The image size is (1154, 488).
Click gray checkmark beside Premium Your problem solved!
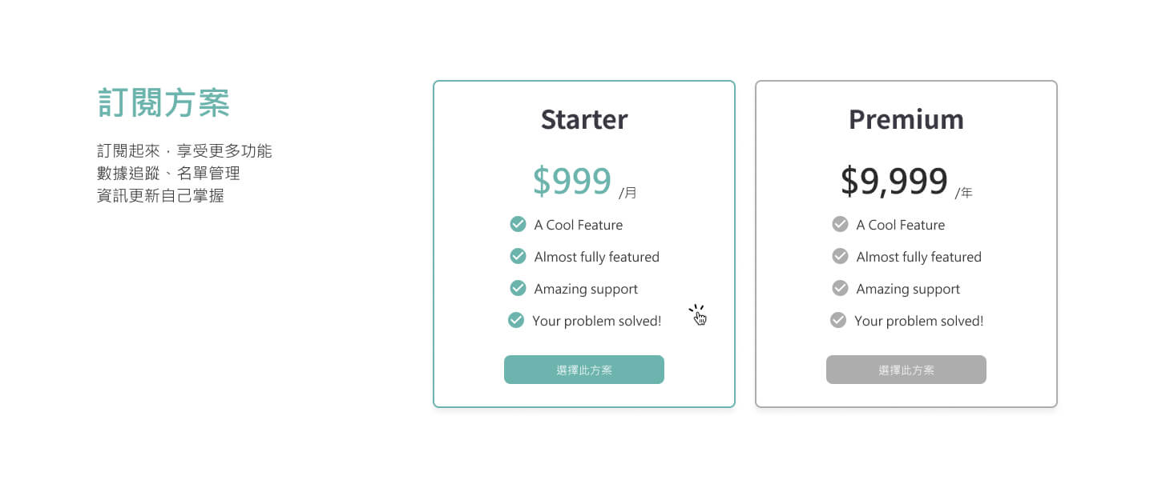[838, 320]
